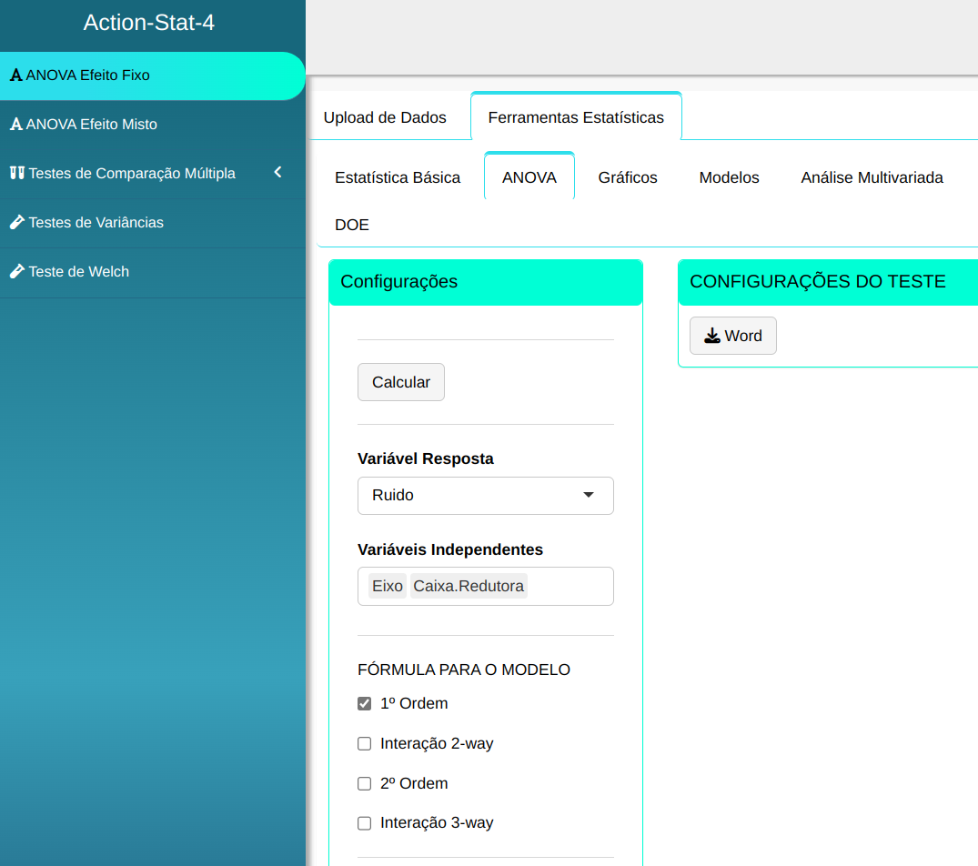Click the download icon on Word button
The width and height of the screenshot is (978, 866).
(x=711, y=336)
